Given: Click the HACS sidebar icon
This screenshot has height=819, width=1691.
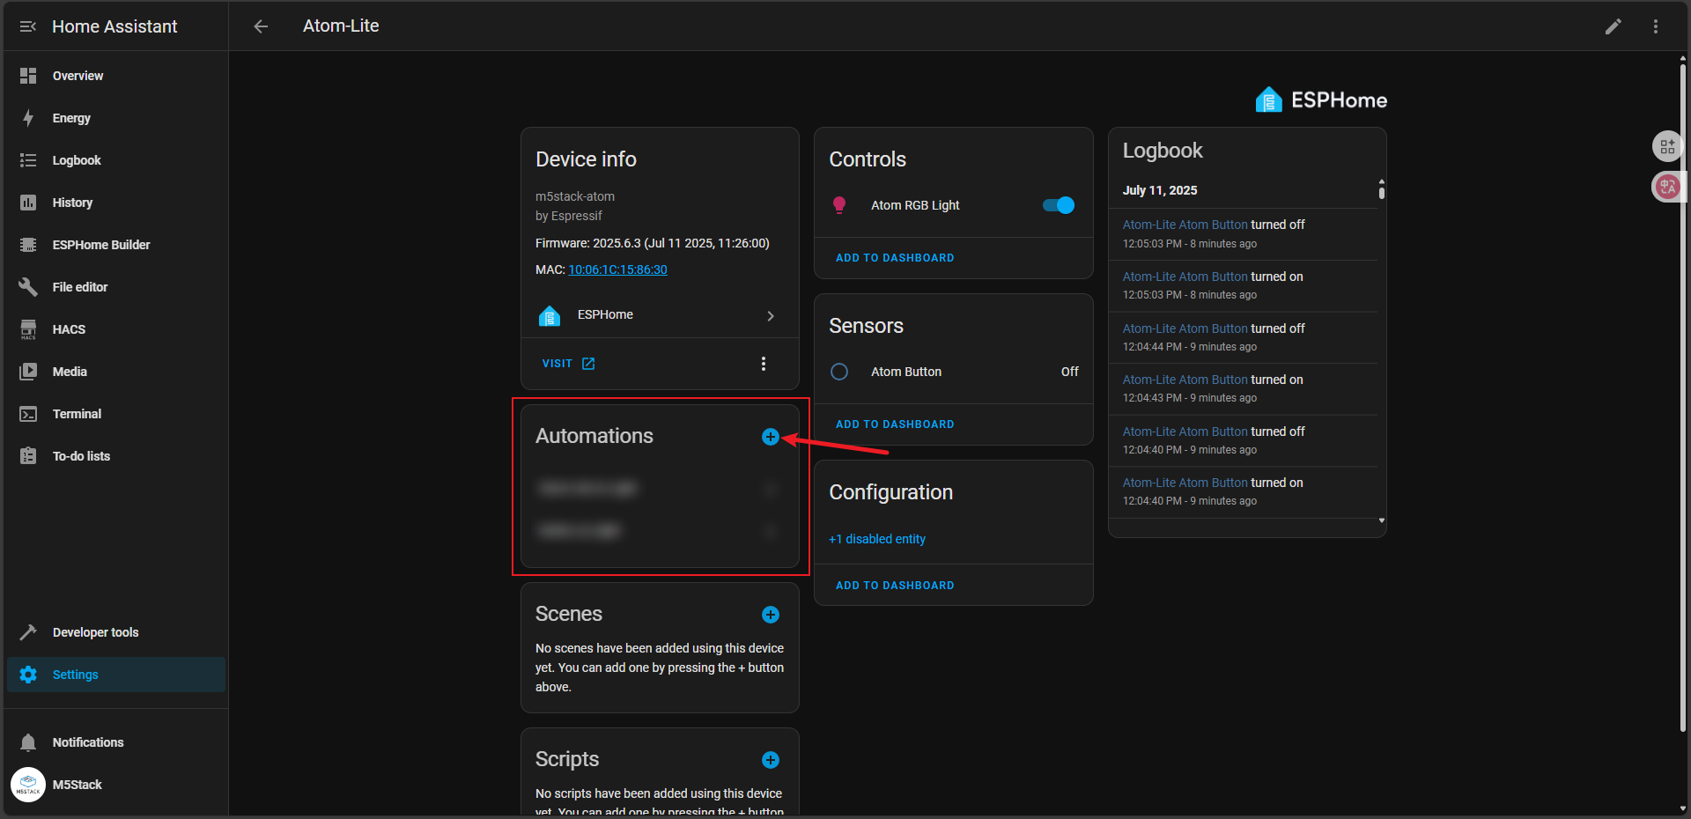Looking at the screenshot, I should click(x=28, y=329).
